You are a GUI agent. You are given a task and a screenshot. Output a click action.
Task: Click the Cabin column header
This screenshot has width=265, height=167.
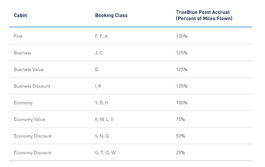pos(20,15)
